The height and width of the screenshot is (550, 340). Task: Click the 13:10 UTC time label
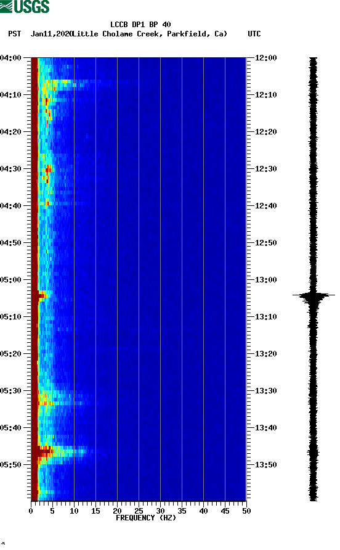pos(265,317)
